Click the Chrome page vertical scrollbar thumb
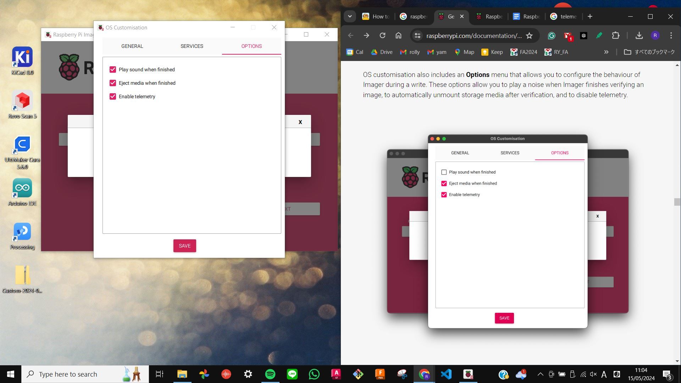The image size is (681, 383). (x=677, y=202)
